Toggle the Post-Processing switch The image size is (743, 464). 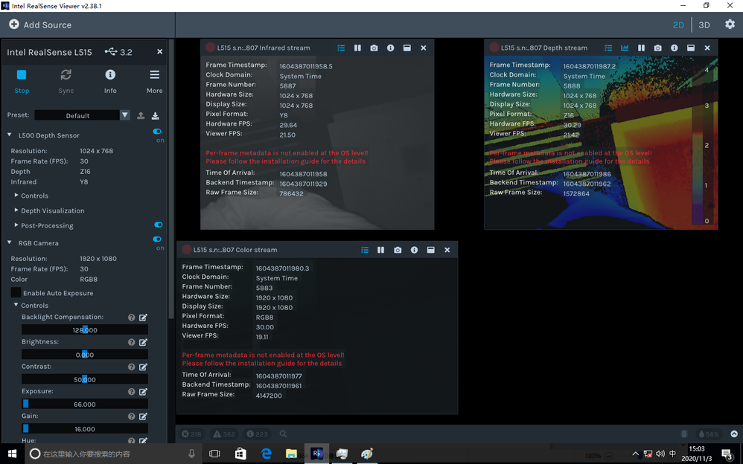tap(159, 225)
